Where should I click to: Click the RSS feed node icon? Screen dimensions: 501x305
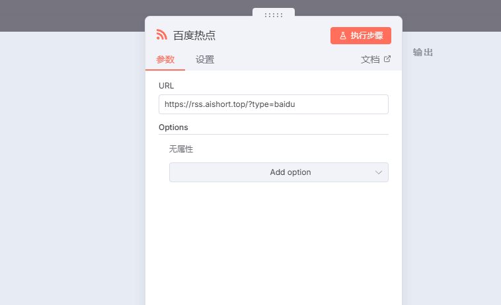click(x=162, y=35)
